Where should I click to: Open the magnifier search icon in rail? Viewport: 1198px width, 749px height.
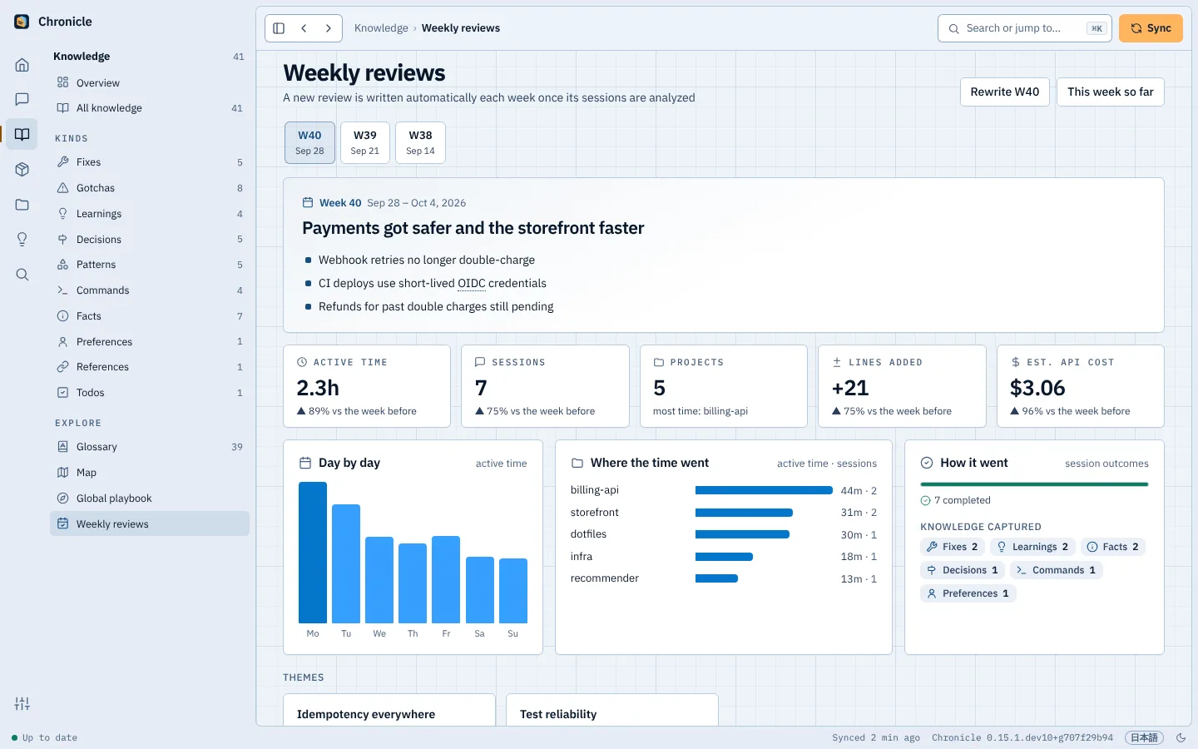pyautogui.click(x=22, y=275)
